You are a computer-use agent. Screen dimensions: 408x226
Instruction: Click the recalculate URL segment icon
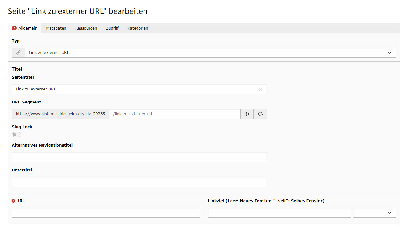pyautogui.click(x=260, y=114)
